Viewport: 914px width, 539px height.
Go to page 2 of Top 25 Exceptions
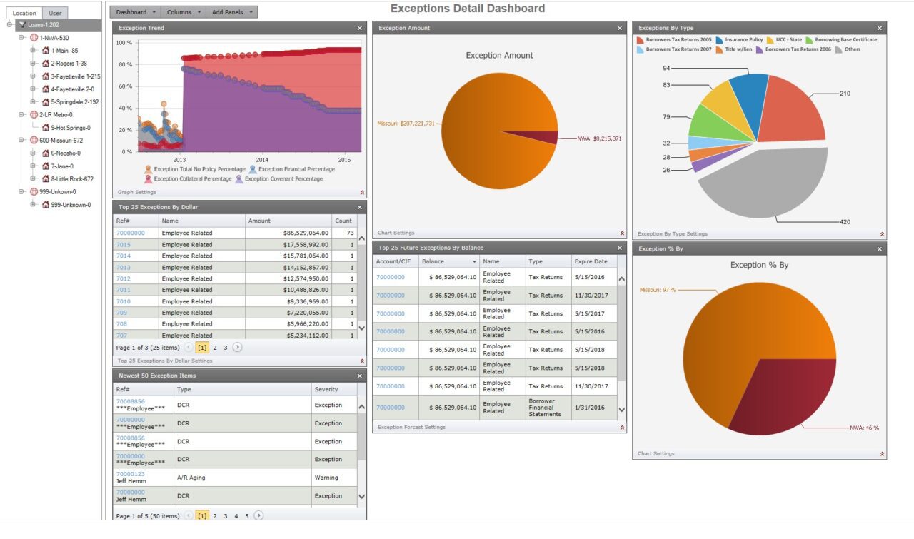214,348
